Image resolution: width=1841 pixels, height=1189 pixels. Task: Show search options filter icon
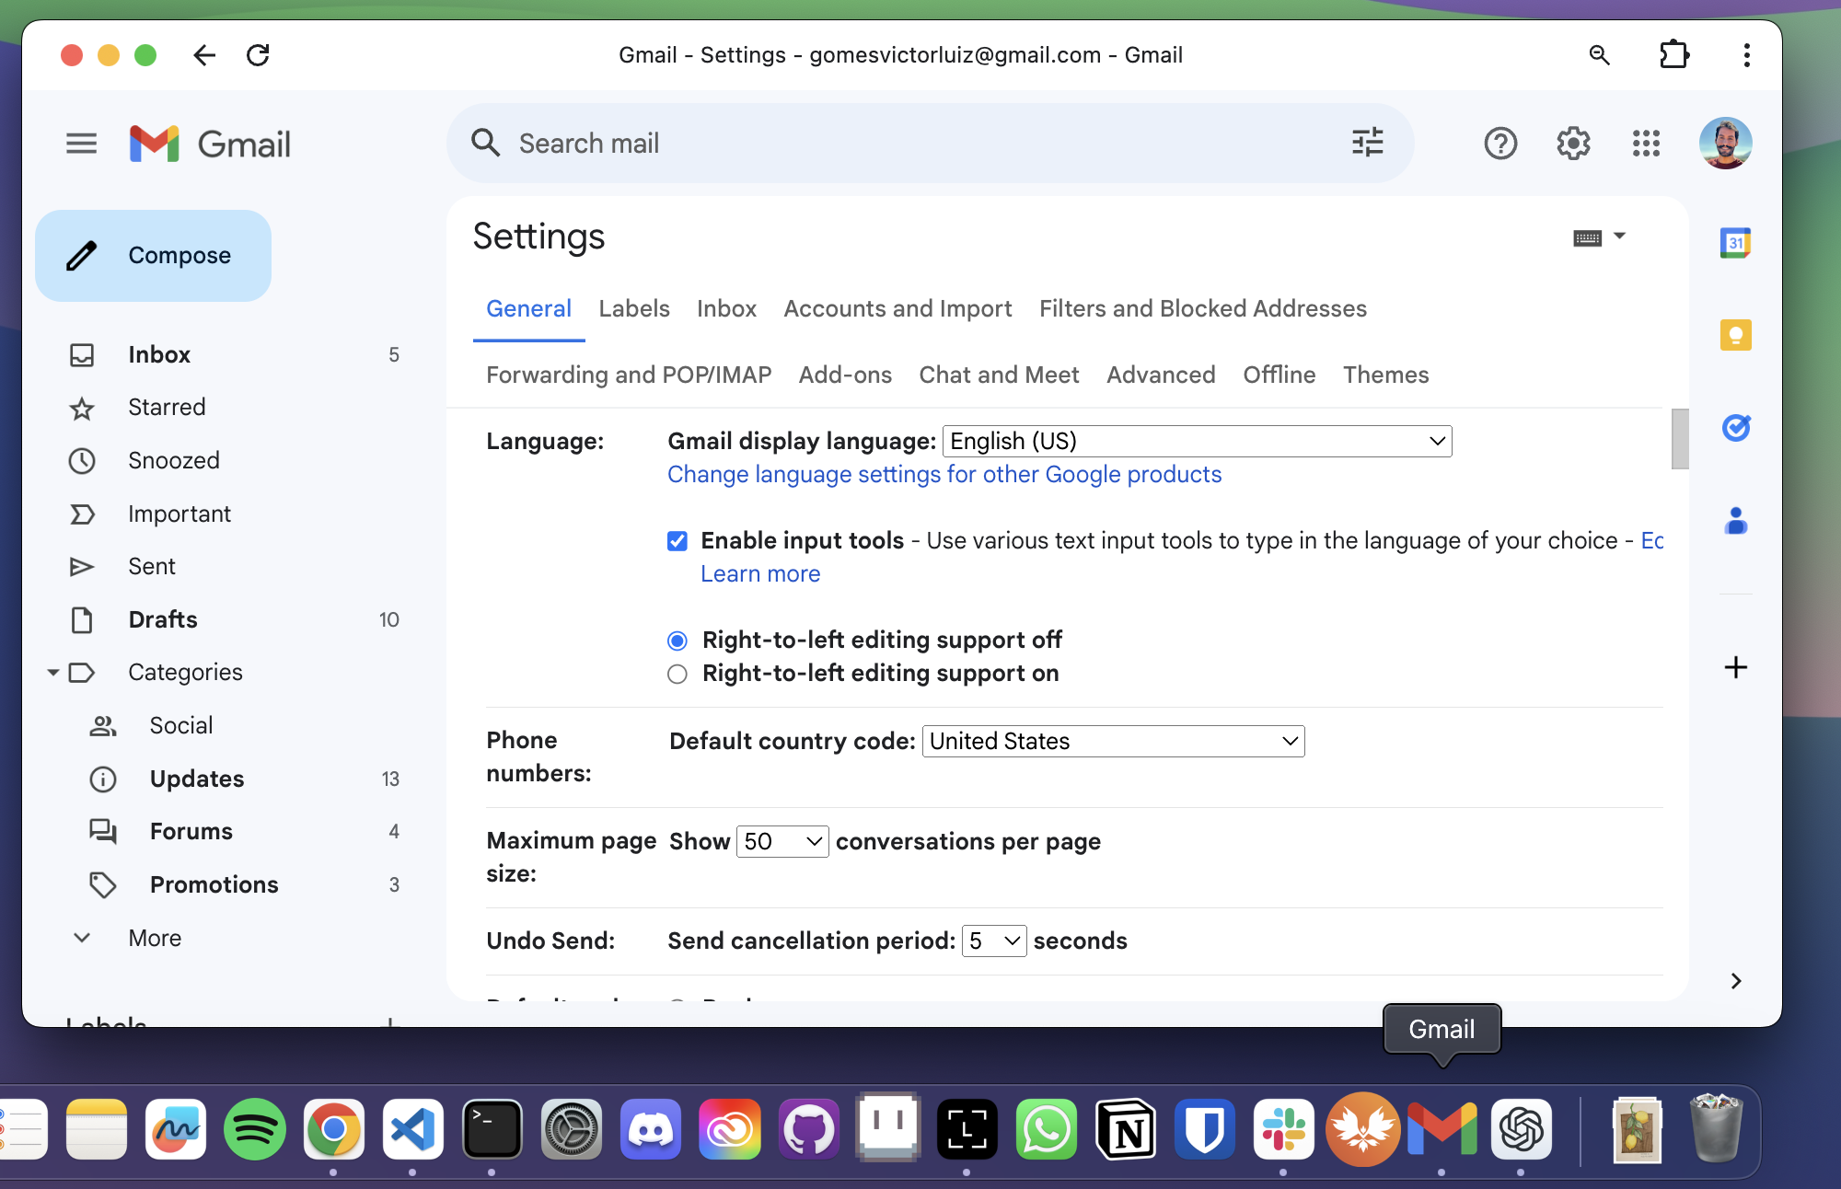pos(1367,143)
